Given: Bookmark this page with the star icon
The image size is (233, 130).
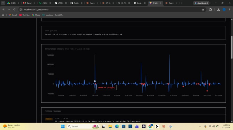Looking at the screenshot, I should pos(203,9).
